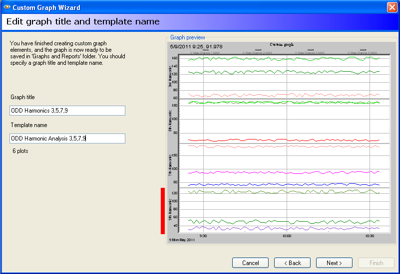Click the V Mag Channel 3 MAX legend

tap(310, 52)
